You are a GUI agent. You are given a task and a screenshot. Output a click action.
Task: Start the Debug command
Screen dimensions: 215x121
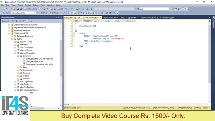[x=54, y=13]
